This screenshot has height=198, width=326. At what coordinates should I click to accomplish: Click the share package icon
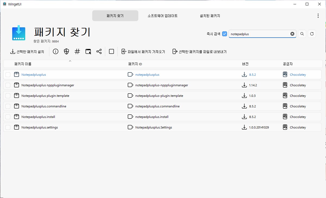(x=99, y=51)
